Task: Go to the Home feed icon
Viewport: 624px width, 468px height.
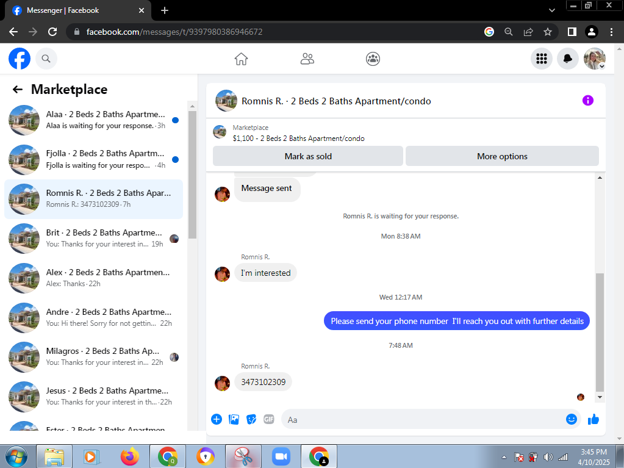Action: 241,59
